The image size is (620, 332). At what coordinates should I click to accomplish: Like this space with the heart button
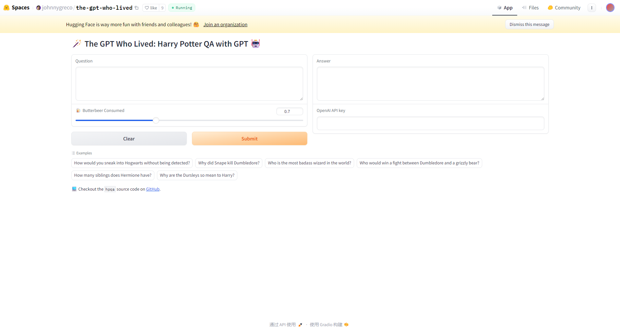tap(151, 8)
